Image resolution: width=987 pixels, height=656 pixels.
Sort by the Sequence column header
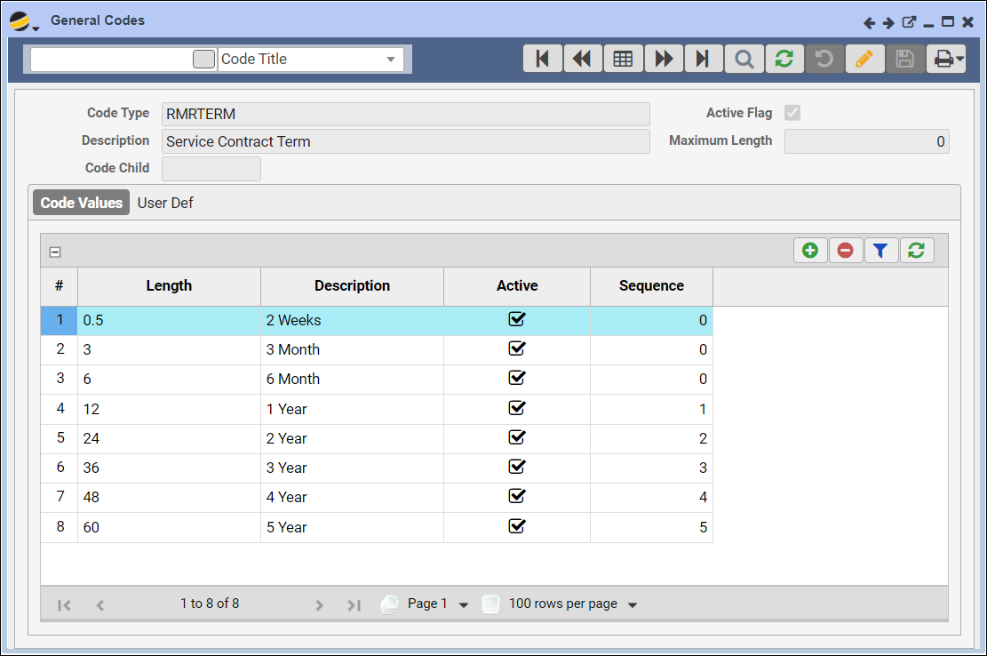pos(651,286)
